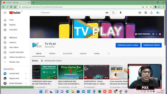Screen dimensions: 167x94
Task: Open SUPER PEOPLE Sorteio video thumbnail
Action: (x=97, y=72)
